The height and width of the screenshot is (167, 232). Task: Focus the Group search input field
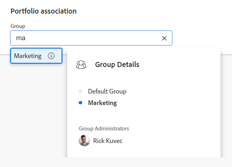[90, 38]
